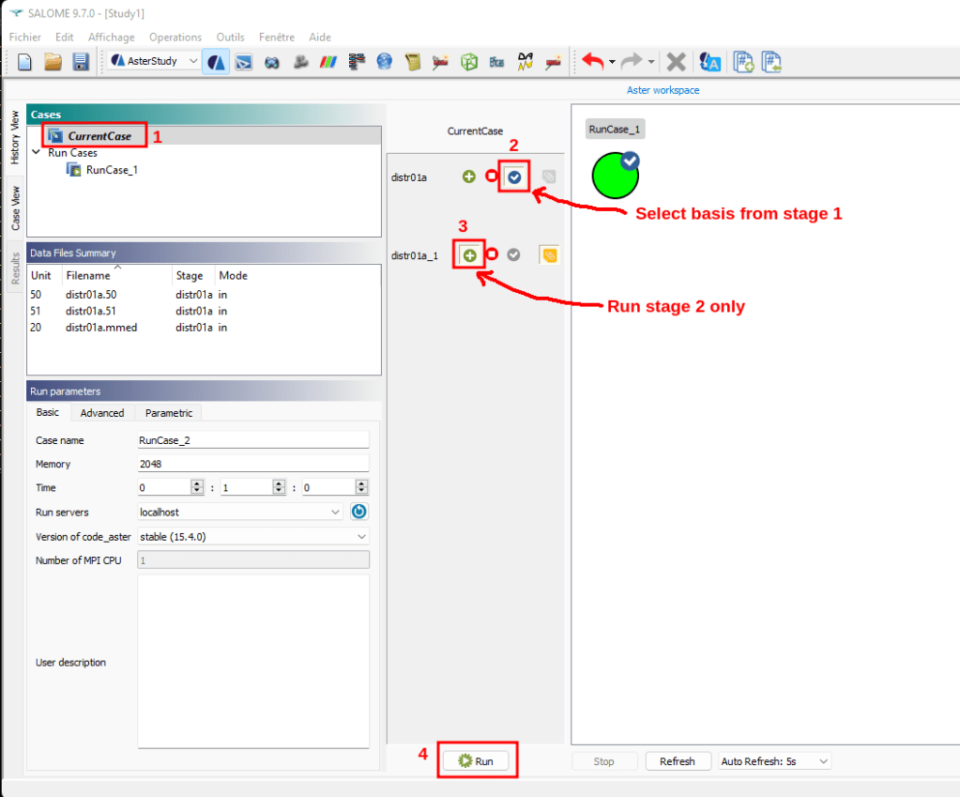Click the New document toolbar icon
Image resolution: width=960 pixels, height=797 pixels.
point(24,62)
